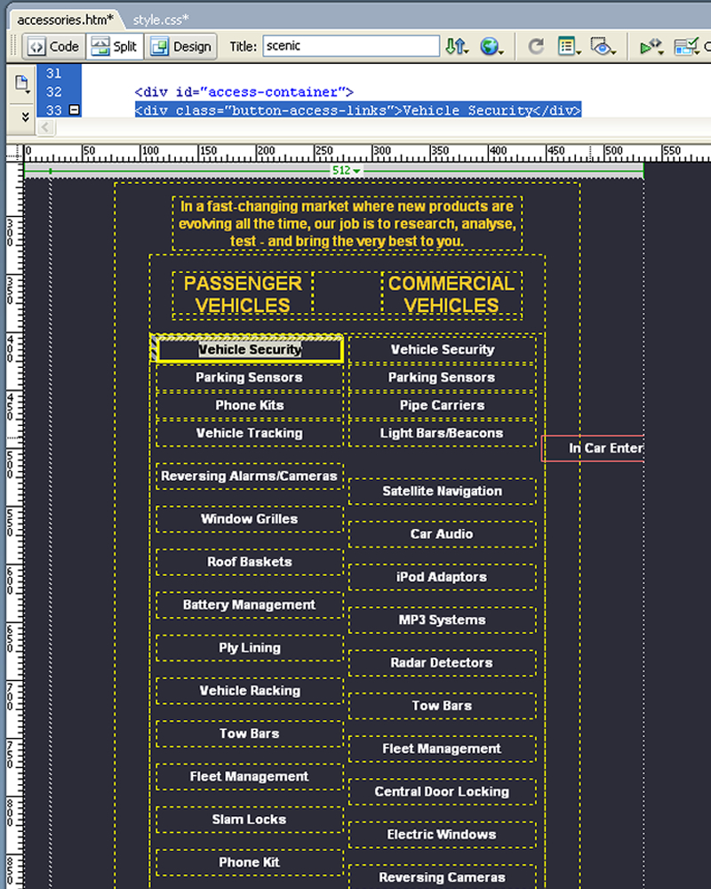This screenshot has width=711, height=889.
Task: Select the PASSENGER VEHICLES heading
Action: click(243, 294)
